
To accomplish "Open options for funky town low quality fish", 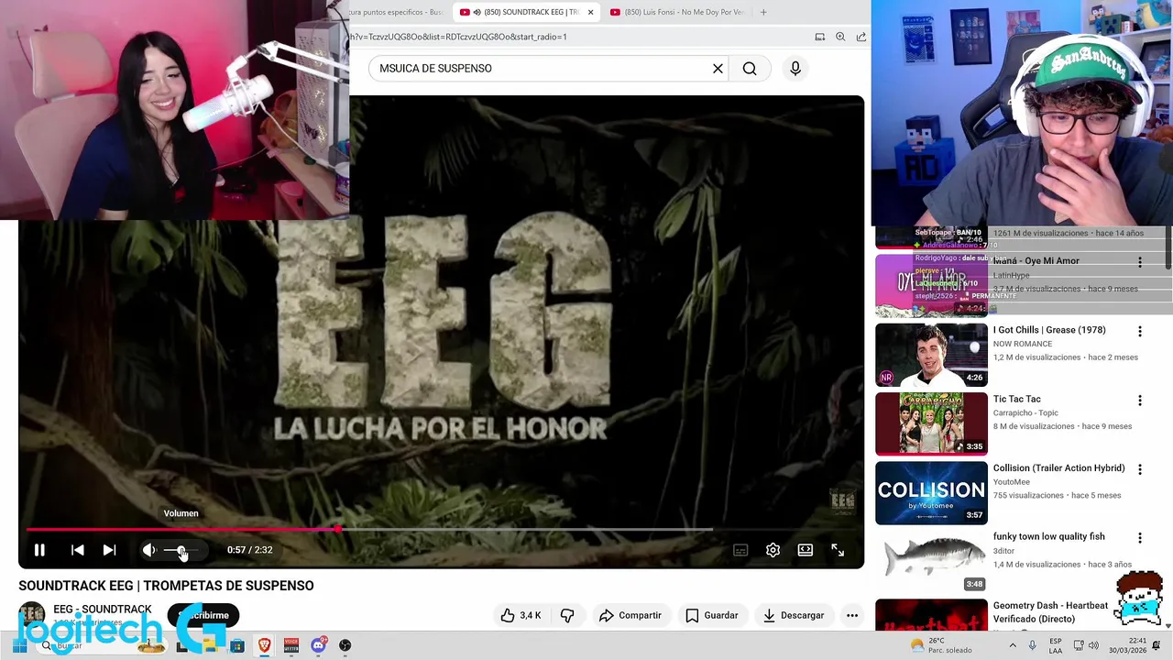I will [x=1140, y=538].
